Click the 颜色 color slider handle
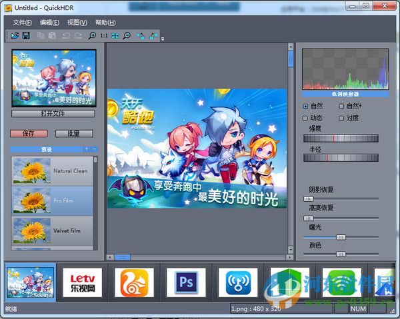Viewport: 400px width, 319px height. (341, 254)
